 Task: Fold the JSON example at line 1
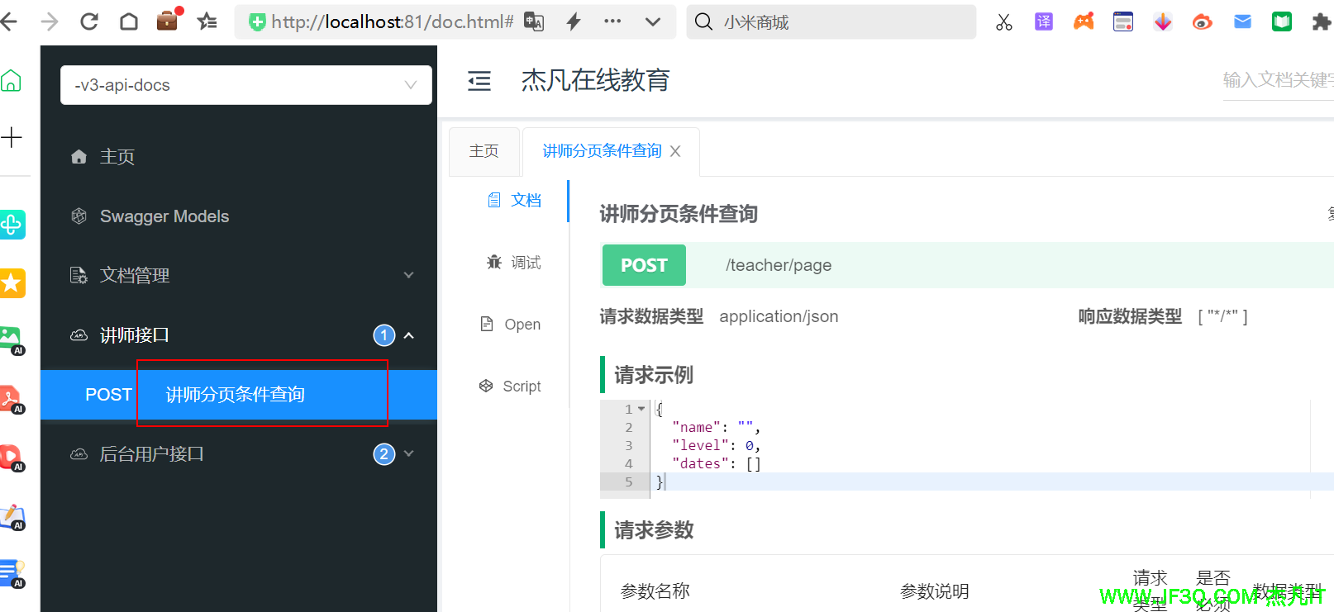(x=641, y=409)
